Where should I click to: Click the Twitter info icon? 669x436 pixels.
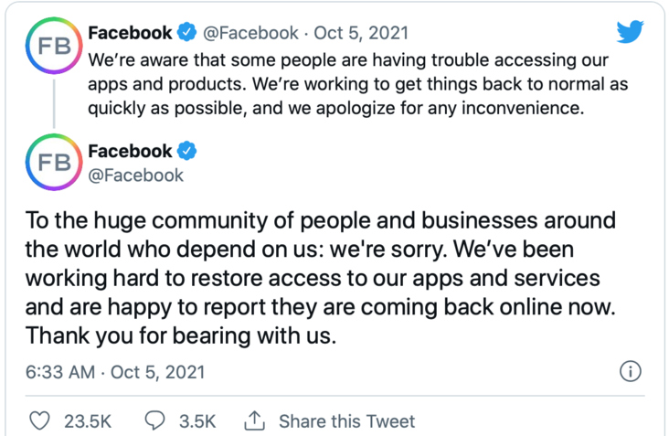[x=630, y=371]
